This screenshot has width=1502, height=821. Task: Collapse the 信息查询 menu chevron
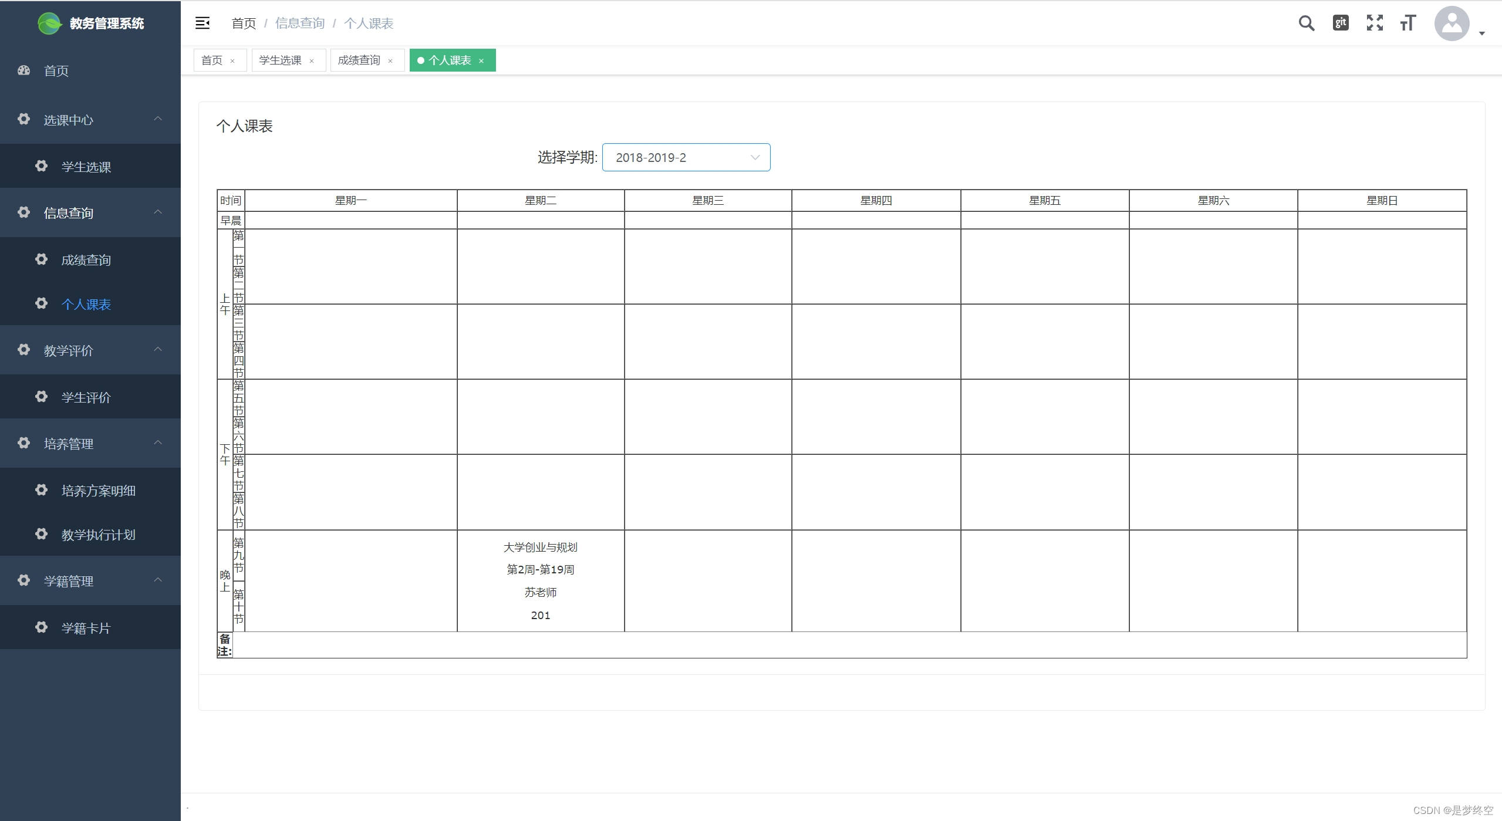[x=158, y=212]
